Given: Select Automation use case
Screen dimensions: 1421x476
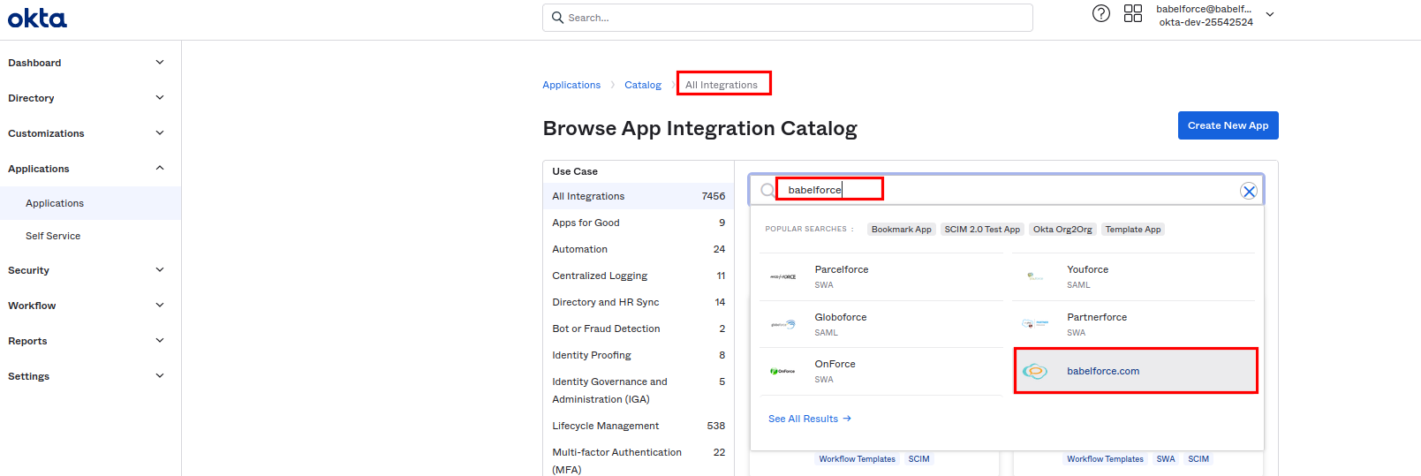Looking at the screenshot, I should pos(639,249).
